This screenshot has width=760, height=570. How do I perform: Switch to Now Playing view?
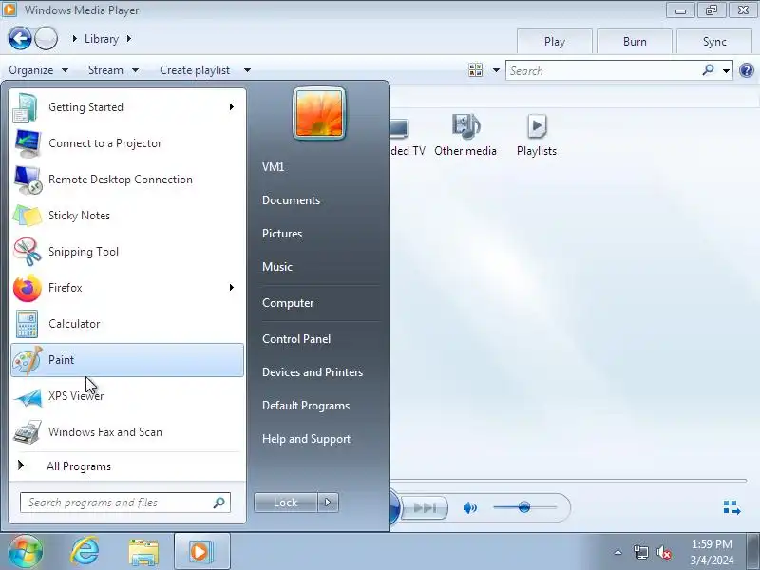pos(731,507)
